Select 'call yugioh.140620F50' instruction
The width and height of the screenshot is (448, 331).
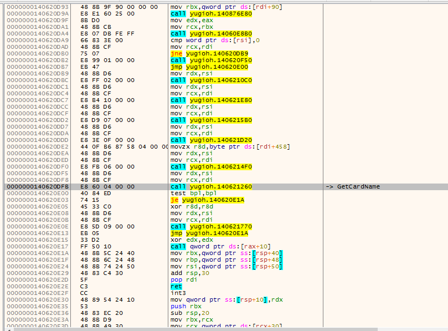pyautogui.click(x=211, y=60)
